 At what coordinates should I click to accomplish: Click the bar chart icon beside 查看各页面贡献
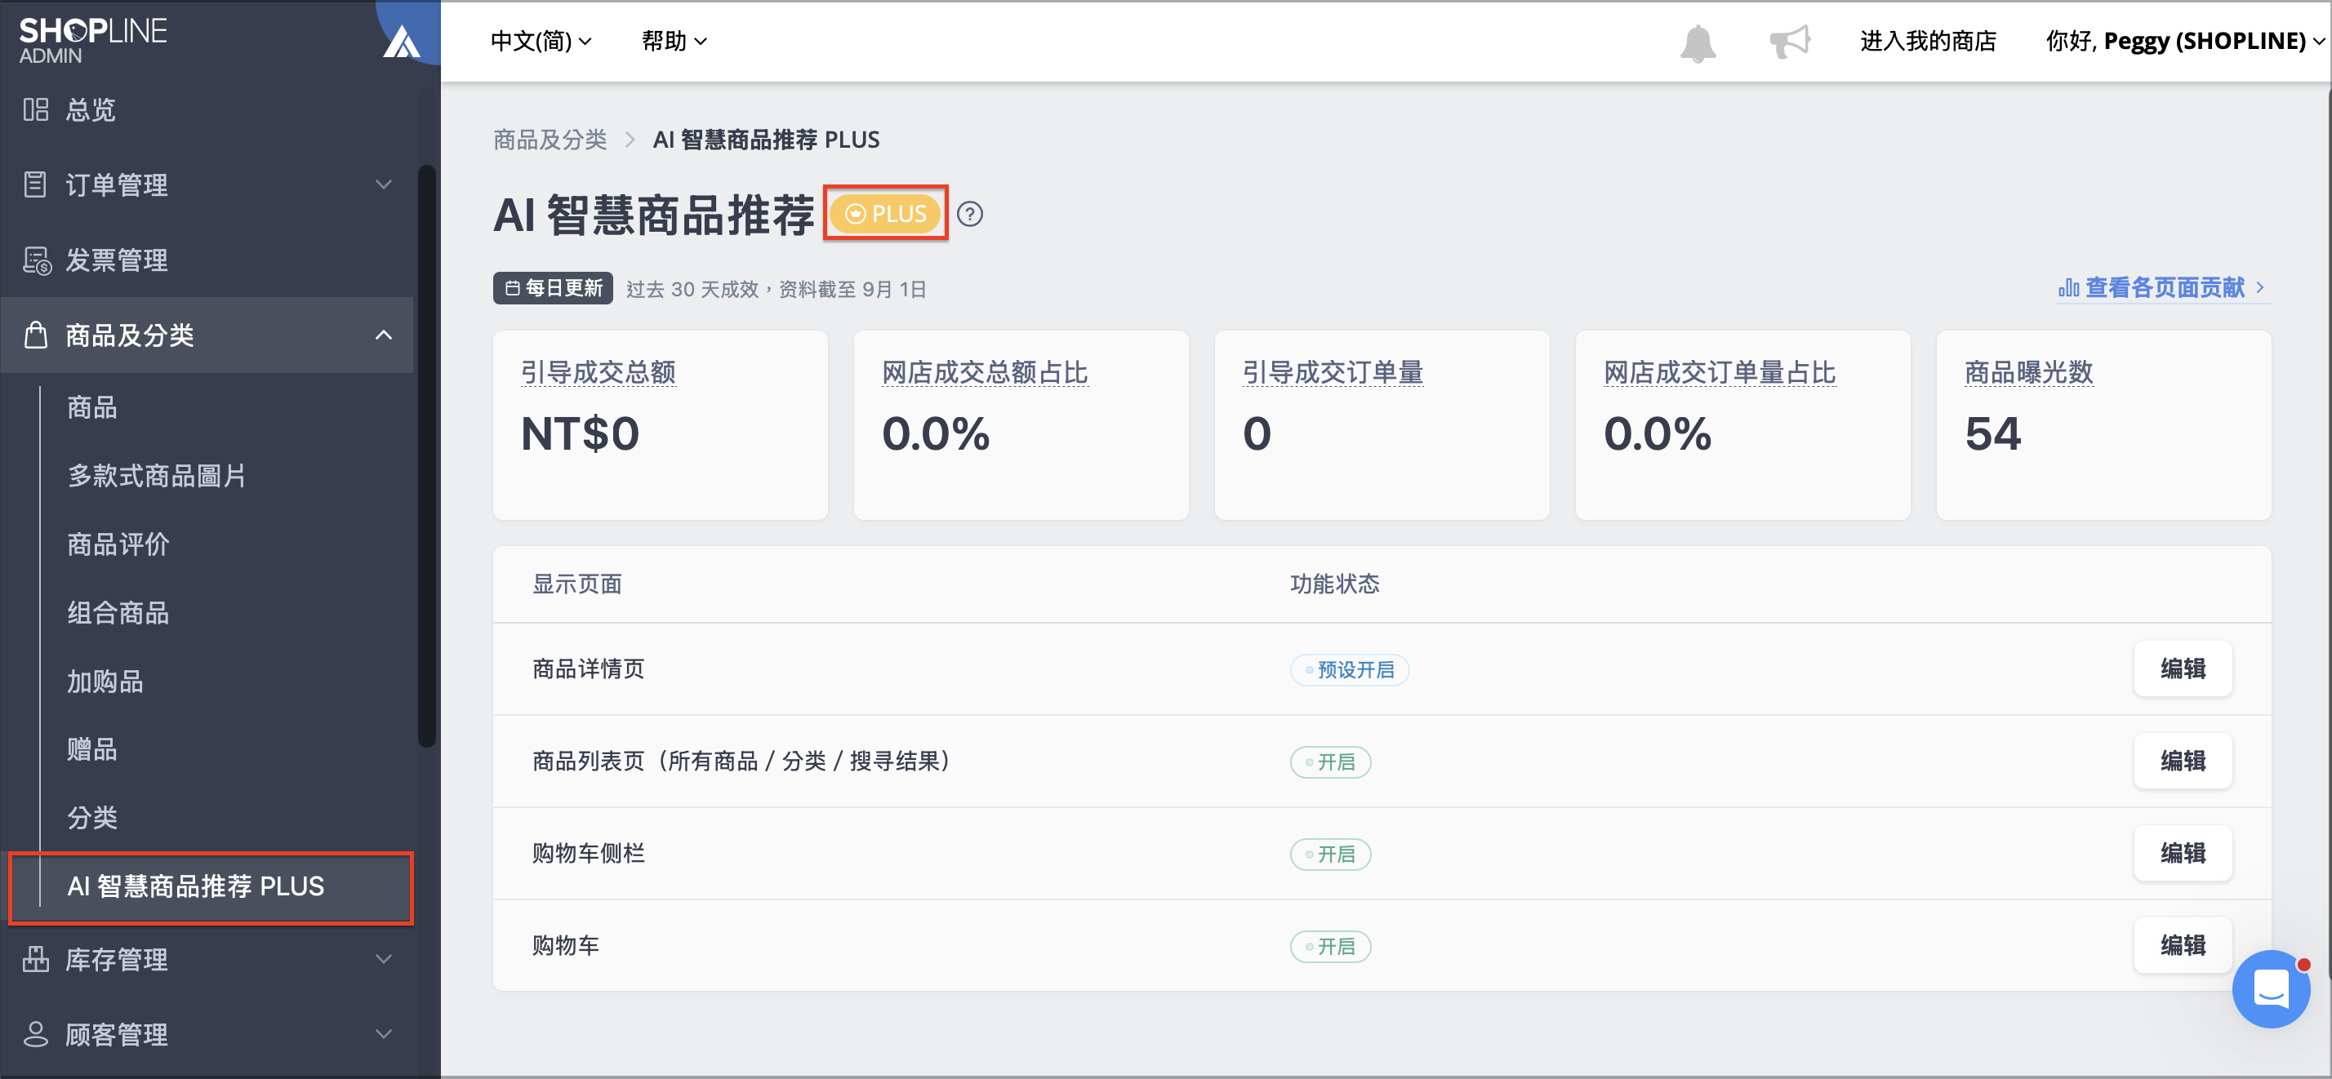(x=2068, y=288)
